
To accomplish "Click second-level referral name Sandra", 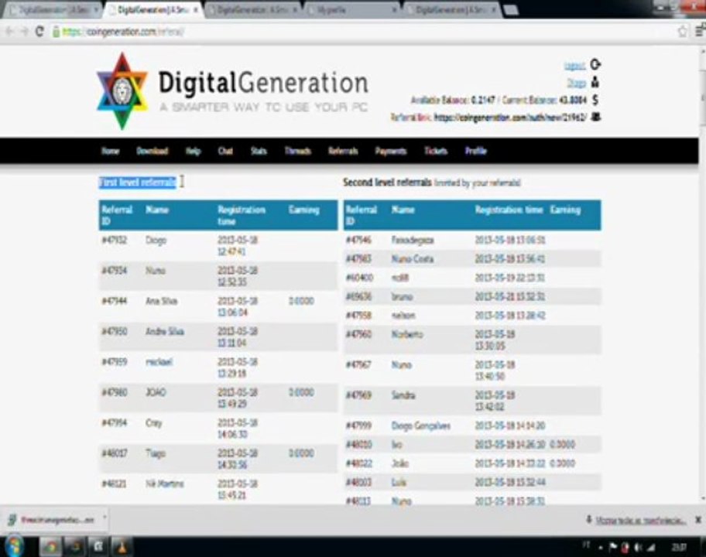I will click(x=403, y=395).
